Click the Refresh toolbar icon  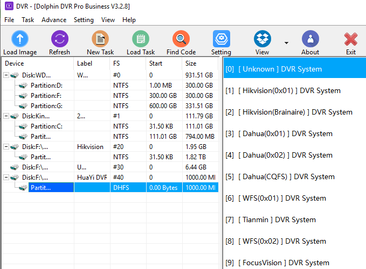[59, 39]
